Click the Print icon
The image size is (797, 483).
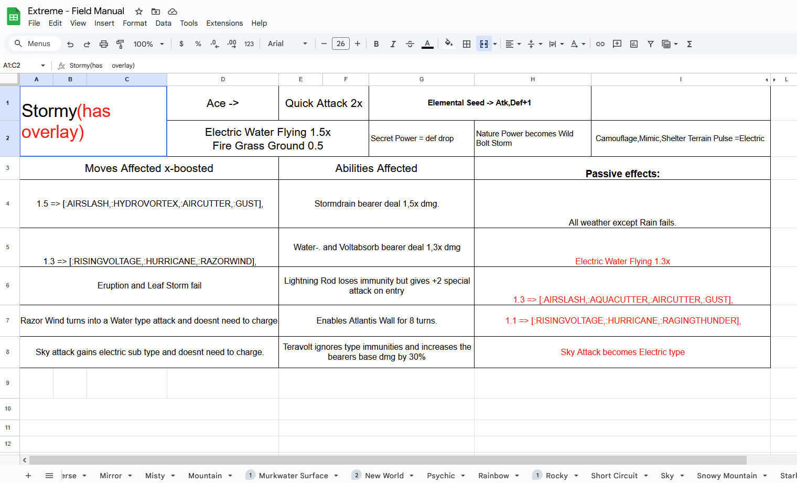click(104, 44)
